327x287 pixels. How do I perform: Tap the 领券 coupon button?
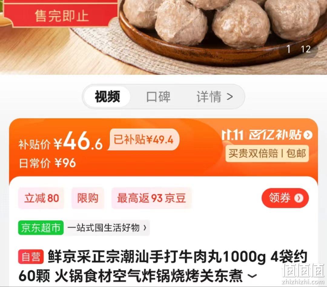(285, 198)
